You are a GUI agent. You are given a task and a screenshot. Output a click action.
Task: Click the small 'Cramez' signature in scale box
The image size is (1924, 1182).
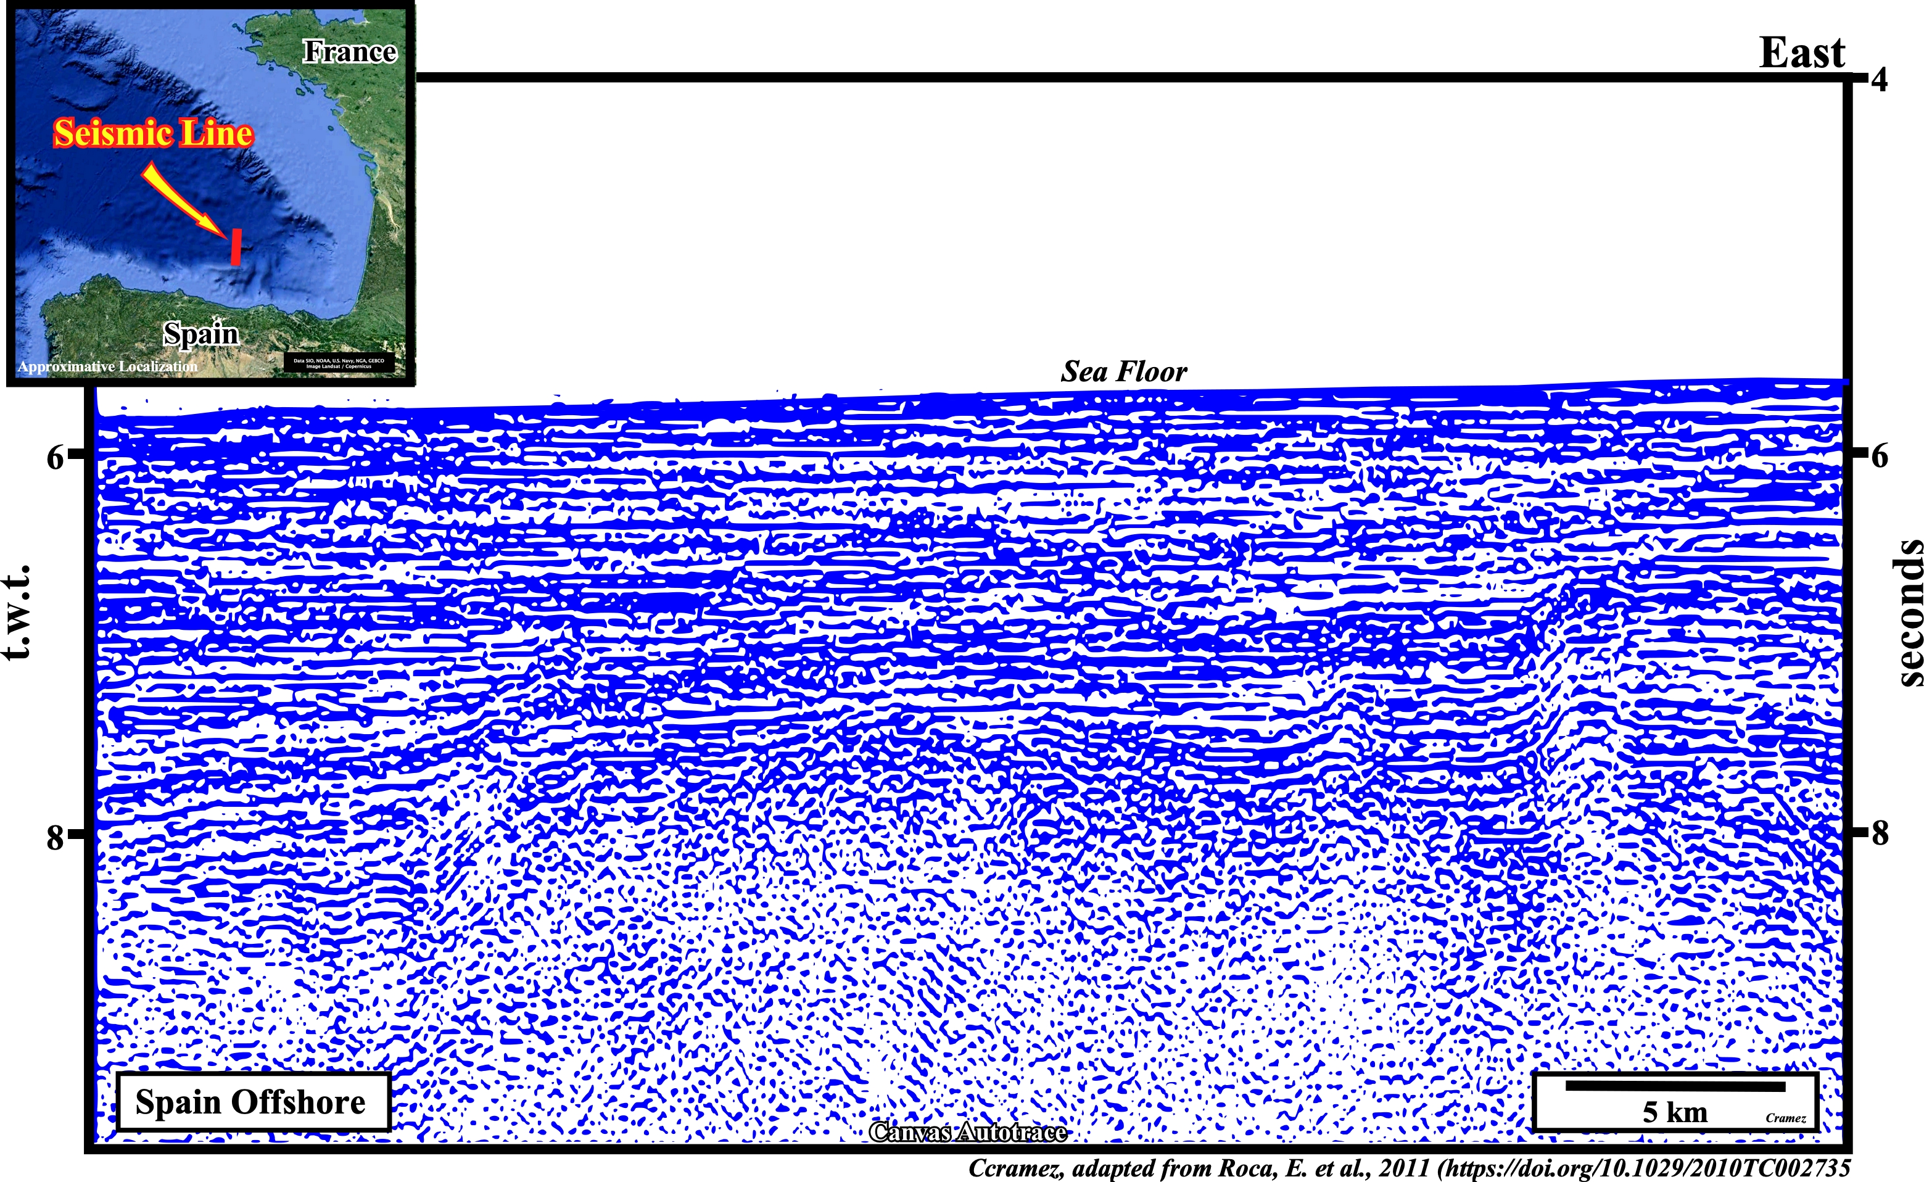click(x=1786, y=1118)
